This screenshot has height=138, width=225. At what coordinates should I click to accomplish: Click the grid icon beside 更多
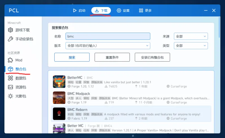[x=141, y=10]
